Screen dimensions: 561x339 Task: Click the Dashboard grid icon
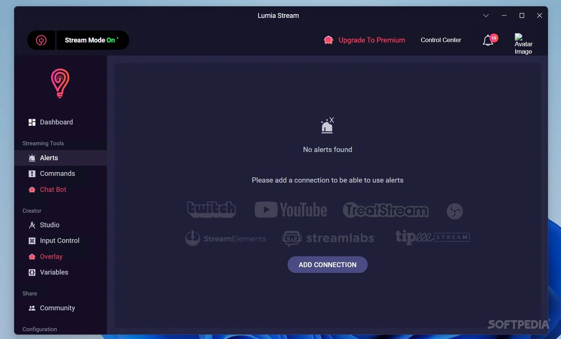click(x=32, y=122)
